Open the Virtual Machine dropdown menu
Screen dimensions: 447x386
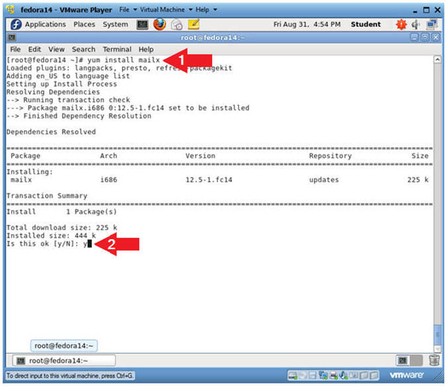[166, 10]
